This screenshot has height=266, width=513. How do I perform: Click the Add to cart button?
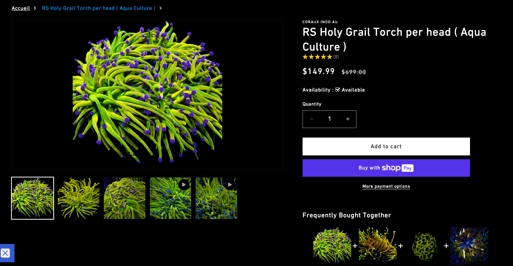click(x=386, y=146)
